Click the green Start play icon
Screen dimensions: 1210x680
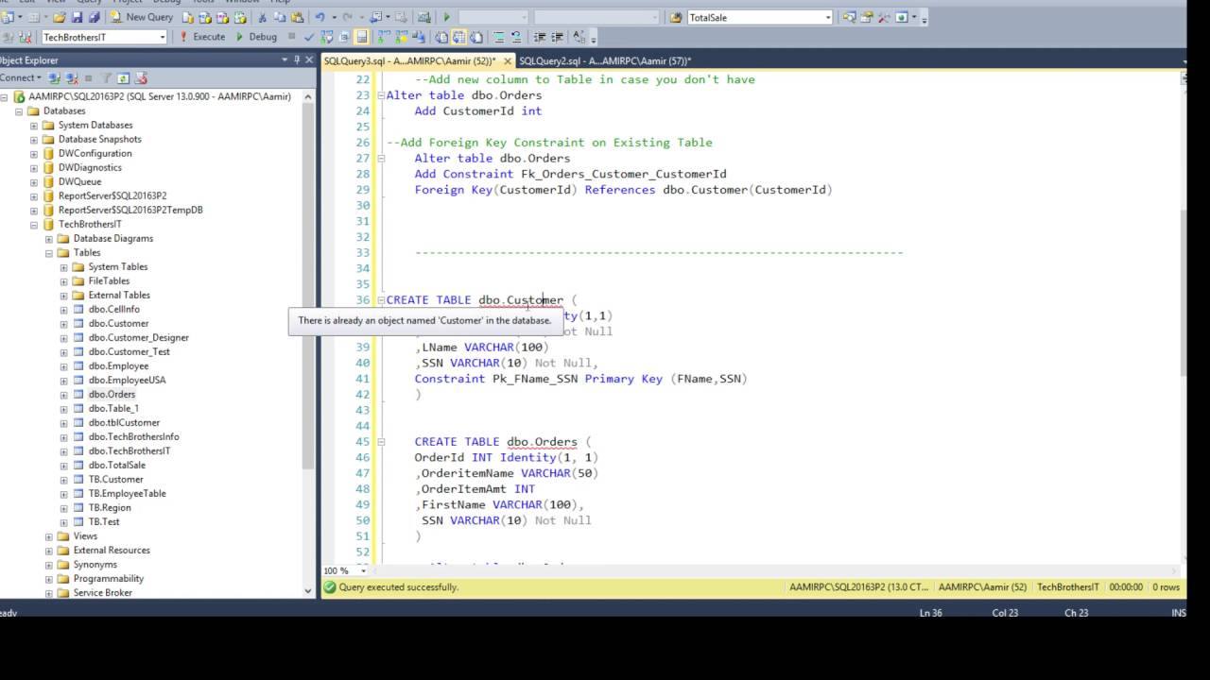[x=447, y=17]
